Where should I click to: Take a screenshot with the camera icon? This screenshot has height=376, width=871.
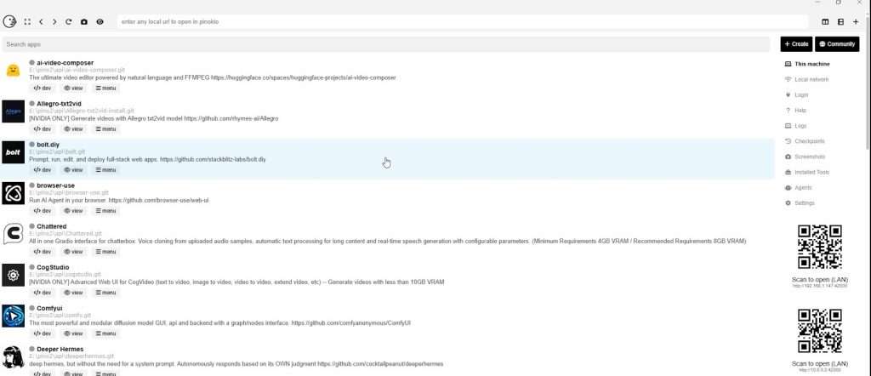84,21
